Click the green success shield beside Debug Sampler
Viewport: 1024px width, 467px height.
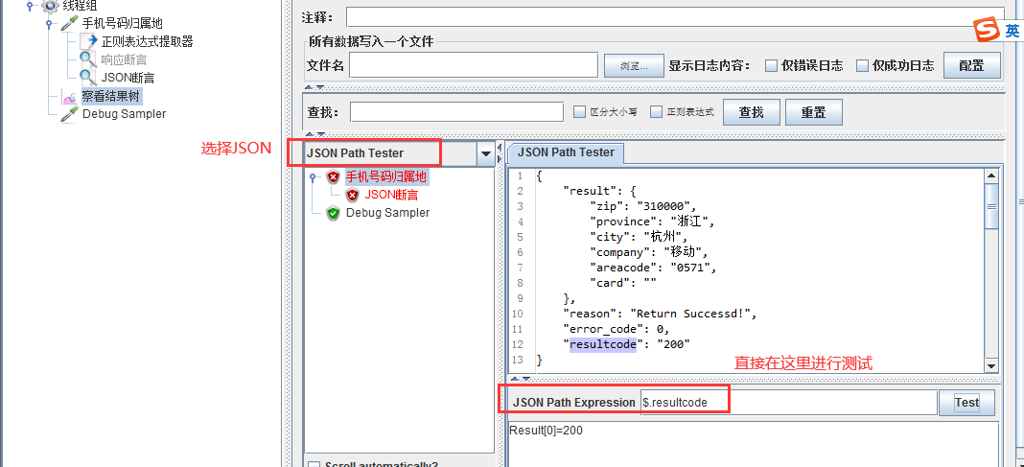(334, 213)
